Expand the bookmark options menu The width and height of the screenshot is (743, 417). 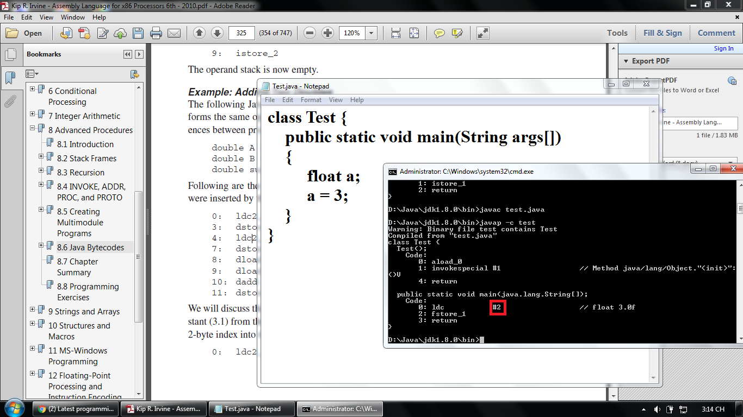[x=32, y=74]
